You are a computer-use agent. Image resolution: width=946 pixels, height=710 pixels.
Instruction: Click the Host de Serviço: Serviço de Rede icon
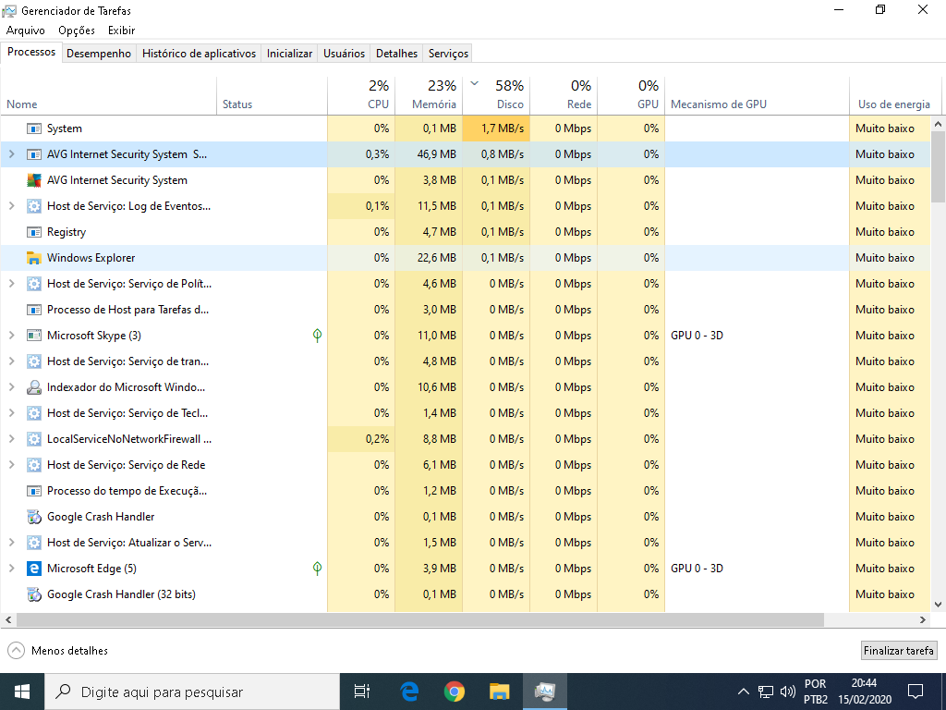pyautogui.click(x=34, y=465)
